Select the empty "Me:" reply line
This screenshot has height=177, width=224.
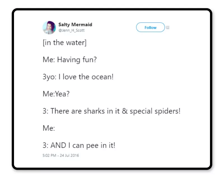tap(49, 128)
